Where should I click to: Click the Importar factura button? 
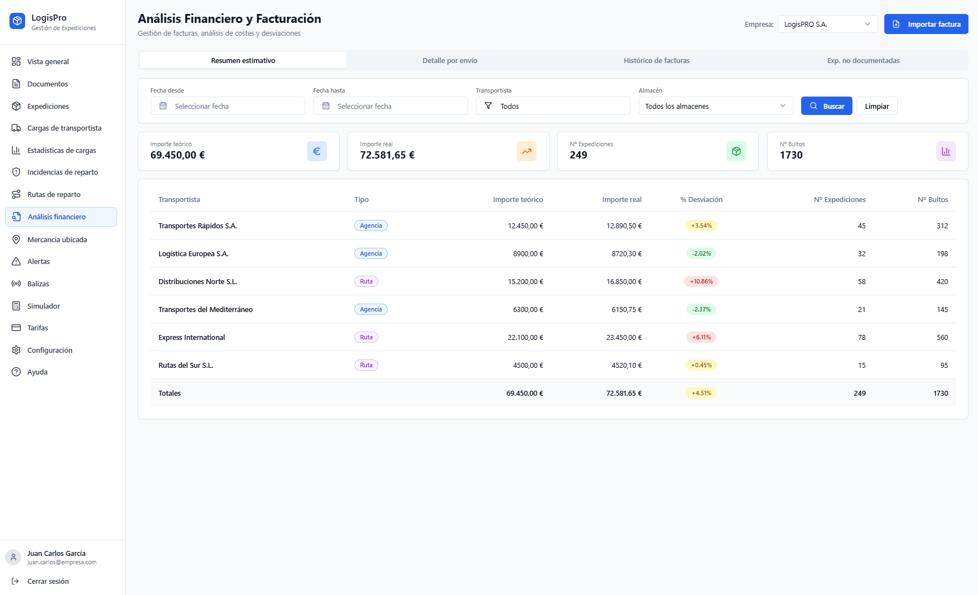926,24
